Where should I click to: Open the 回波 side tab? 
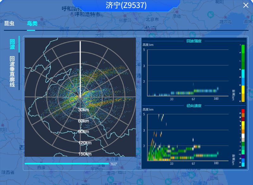pyautogui.click(x=12, y=44)
